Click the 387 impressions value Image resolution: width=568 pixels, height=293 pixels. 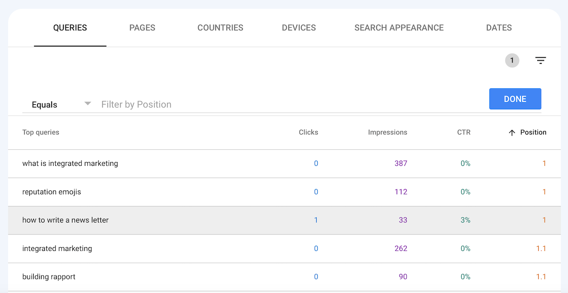[401, 164]
